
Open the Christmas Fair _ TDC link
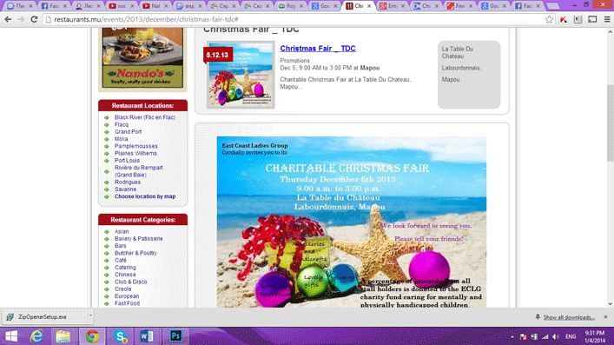pos(318,49)
